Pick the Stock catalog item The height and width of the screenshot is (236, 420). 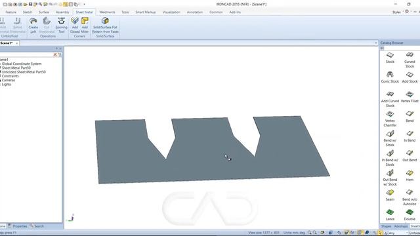(x=390, y=58)
